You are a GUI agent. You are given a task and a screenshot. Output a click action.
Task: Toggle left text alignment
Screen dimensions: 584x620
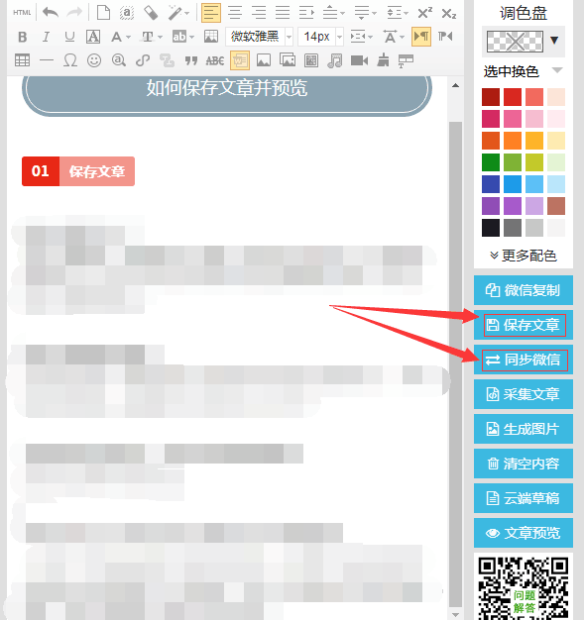coord(211,13)
